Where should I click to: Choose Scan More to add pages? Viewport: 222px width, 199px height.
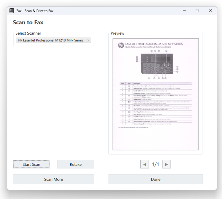coord(53,179)
